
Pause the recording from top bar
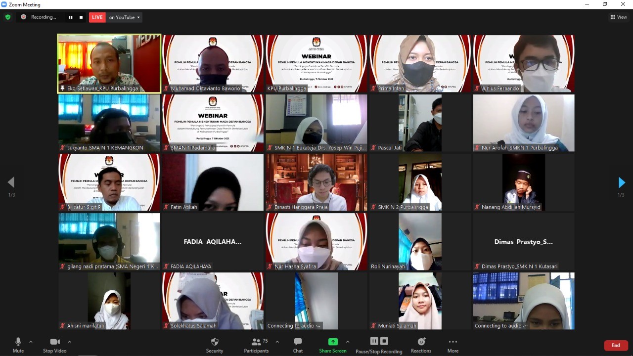tap(71, 17)
